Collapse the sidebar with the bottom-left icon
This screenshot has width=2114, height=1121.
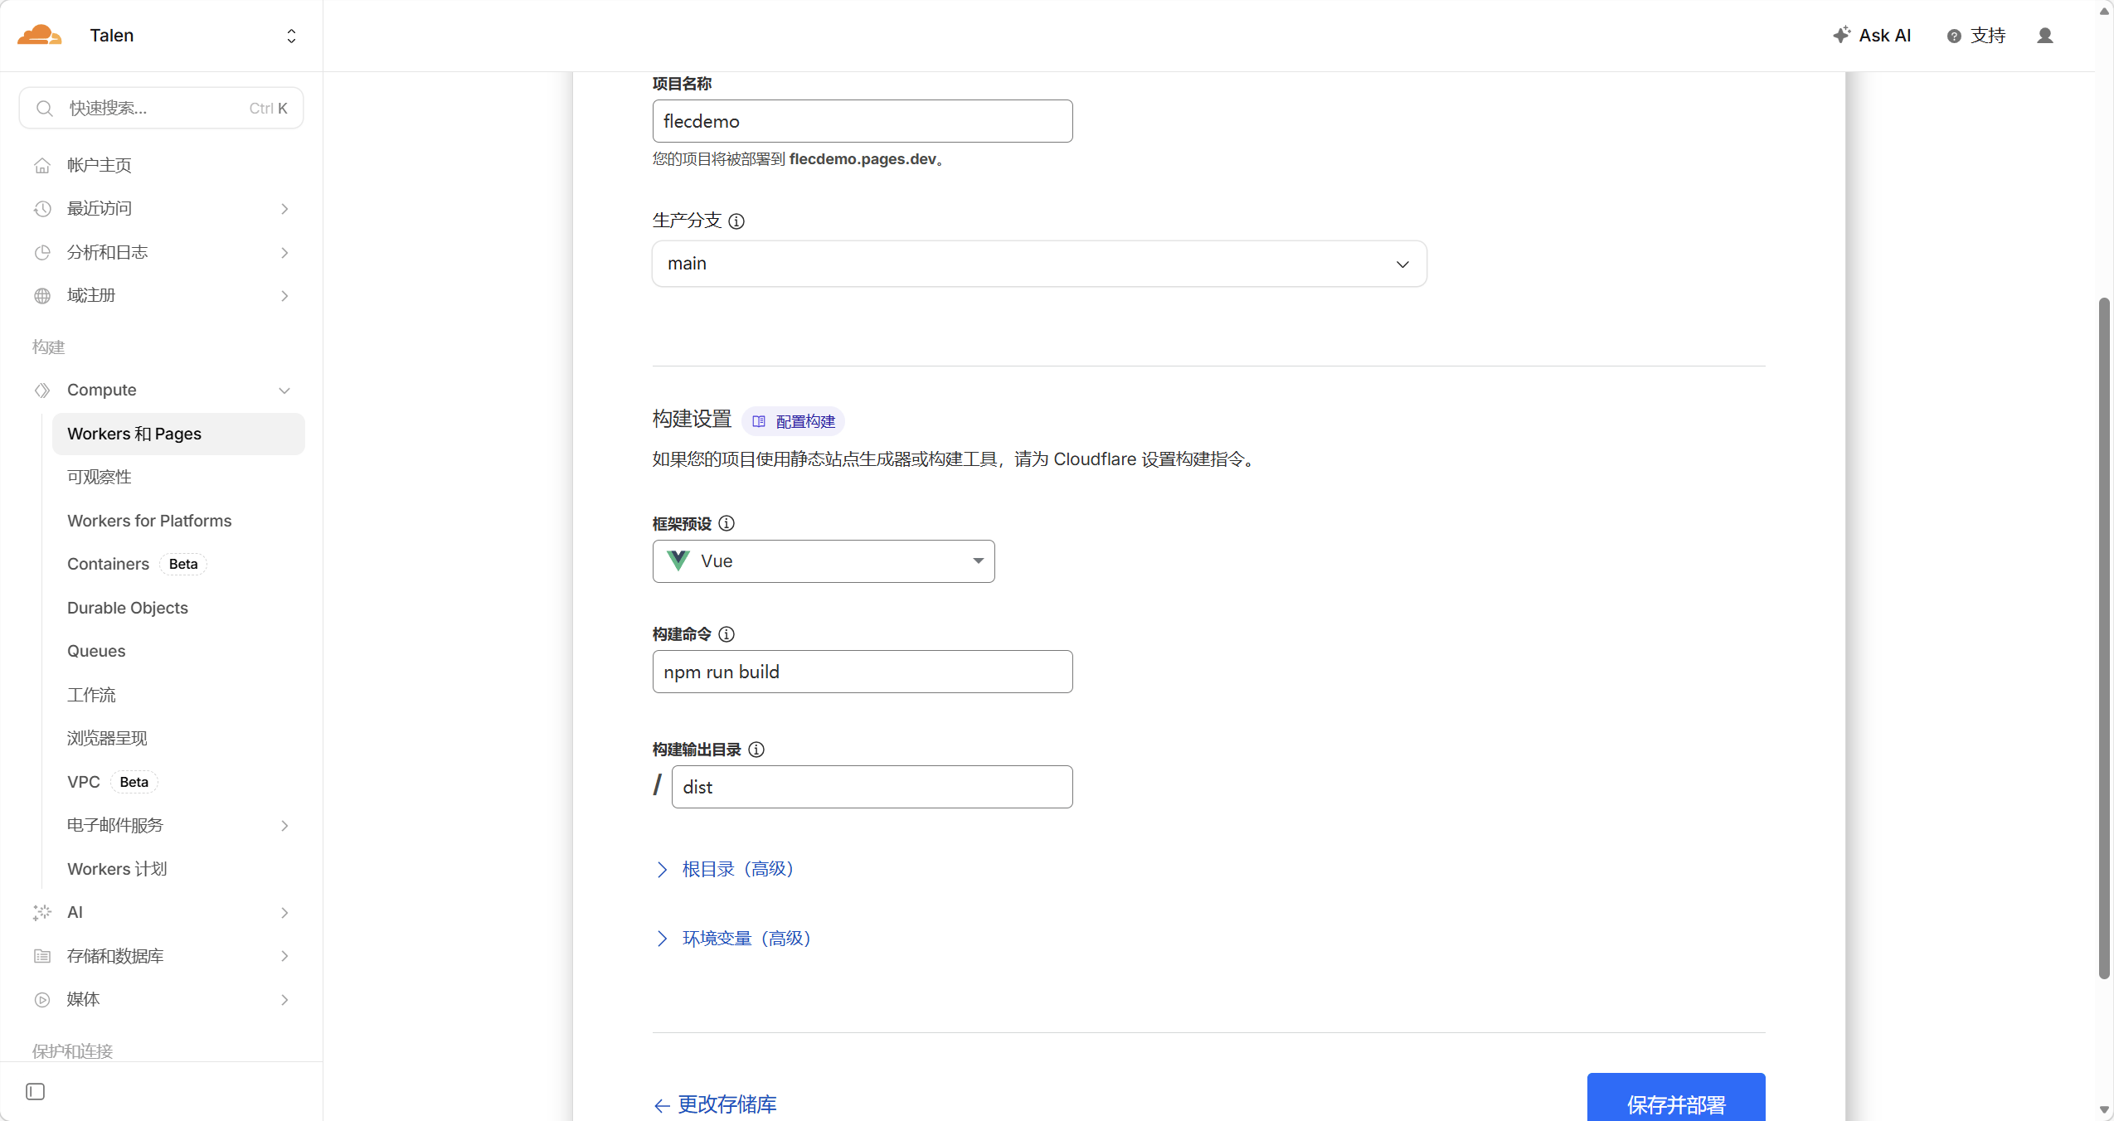click(34, 1091)
